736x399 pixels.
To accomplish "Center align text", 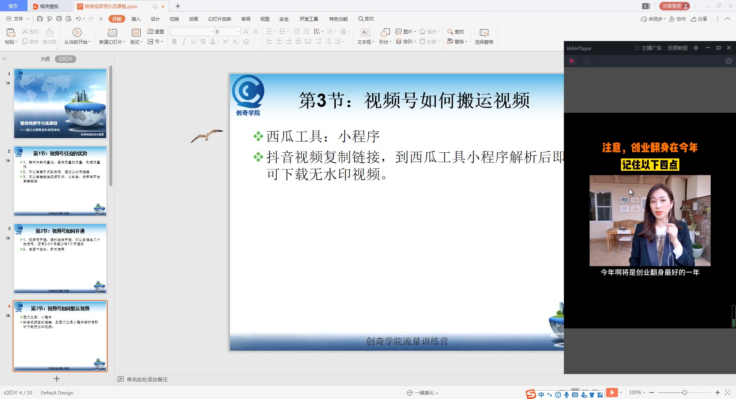I will (279, 41).
